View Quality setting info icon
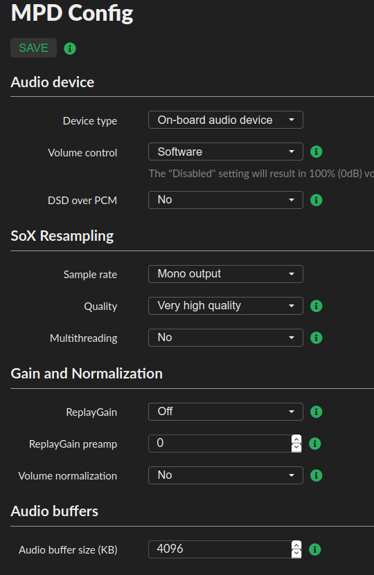Image resolution: width=374 pixels, height=575 pixels. (316, 306)
